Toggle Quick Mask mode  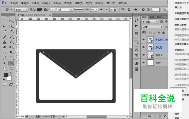[4, 85]
